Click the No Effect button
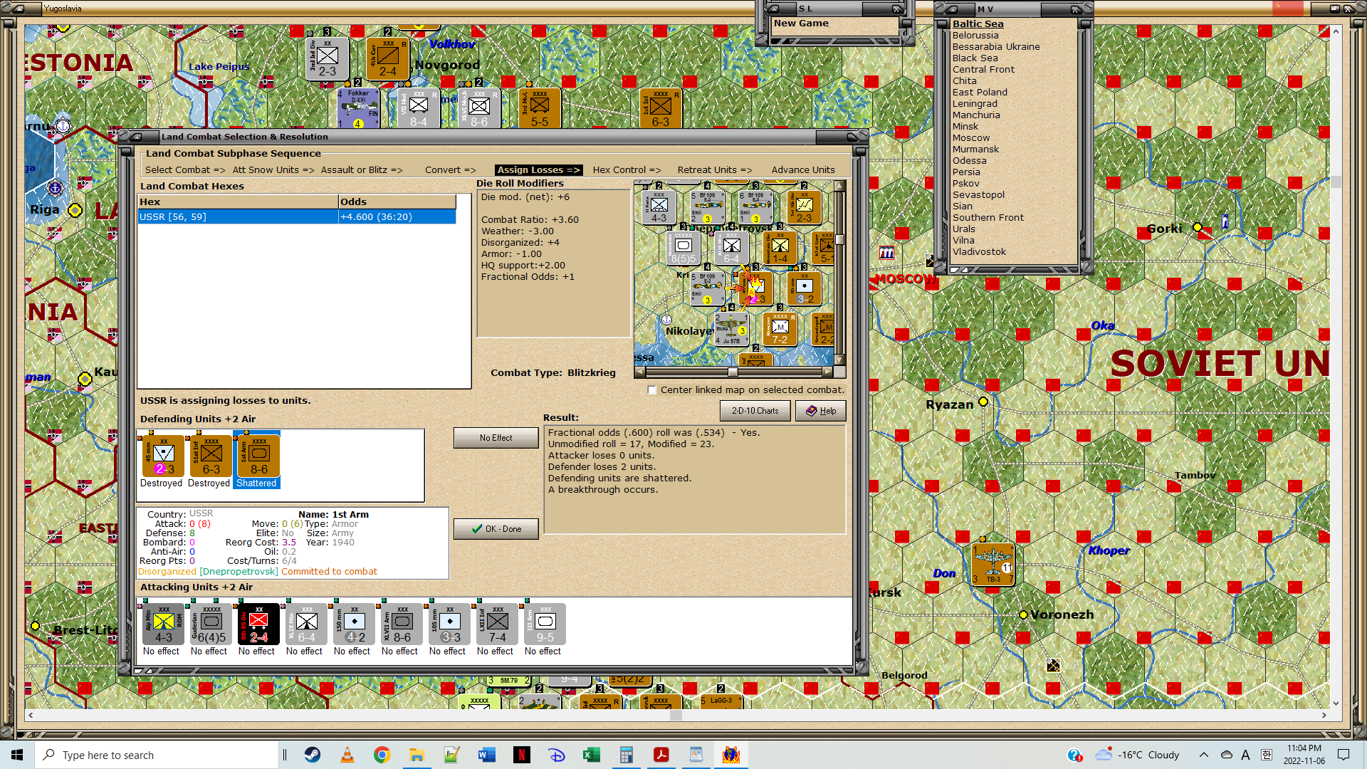 pos(496,438)
